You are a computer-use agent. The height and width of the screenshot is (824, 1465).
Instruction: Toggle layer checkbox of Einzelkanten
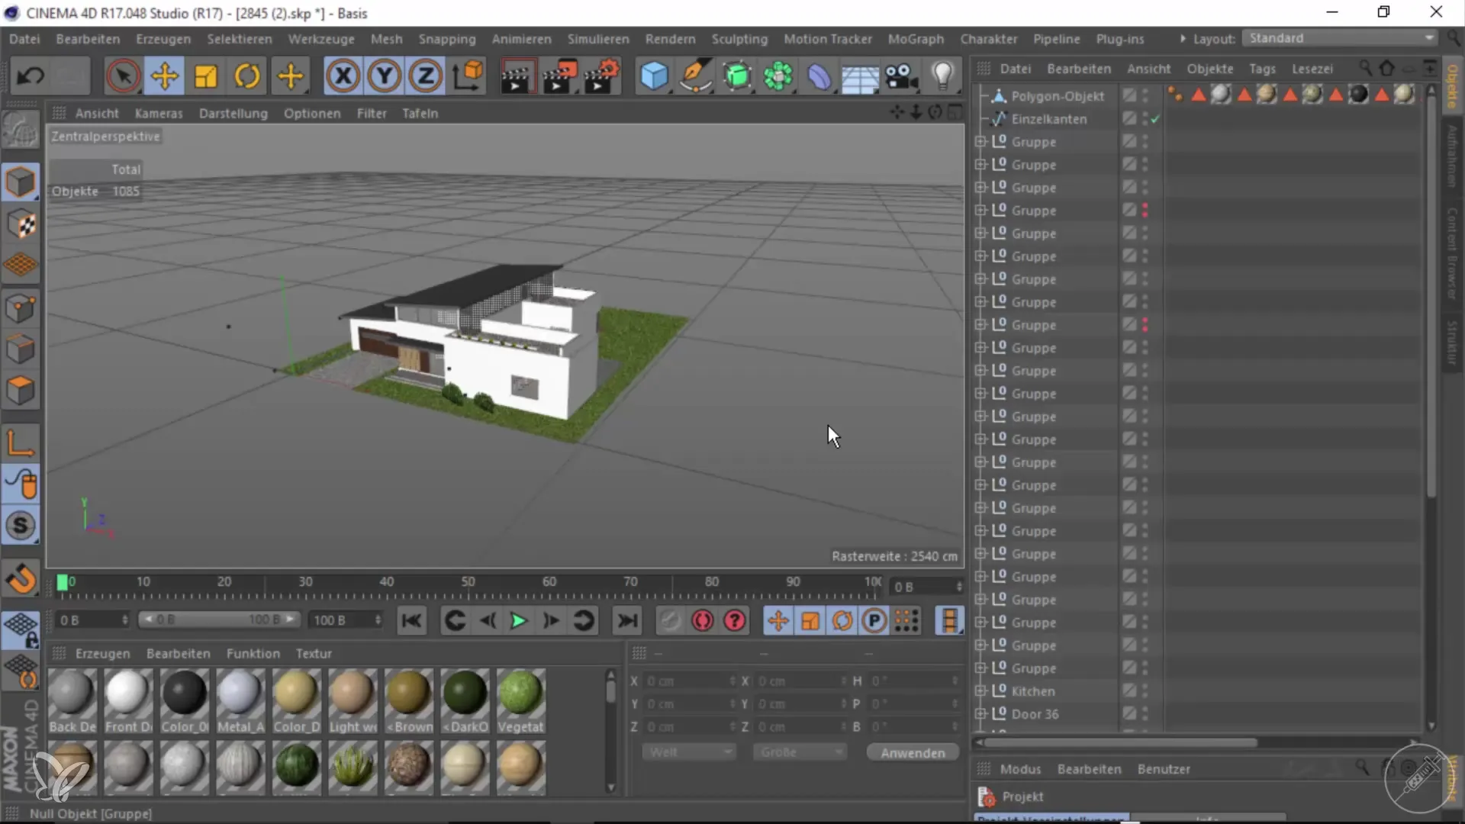[1129, 118]
